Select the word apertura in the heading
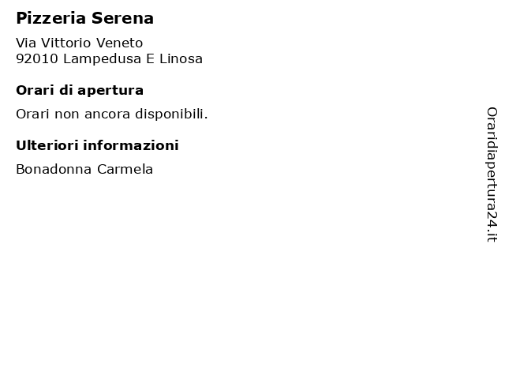The width and height of the screenshot is (505, 379). pos(110,92)
